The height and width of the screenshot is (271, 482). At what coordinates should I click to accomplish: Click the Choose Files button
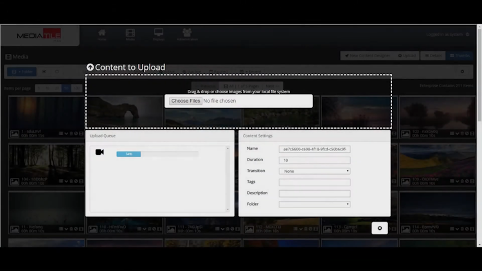click(186, 101)
